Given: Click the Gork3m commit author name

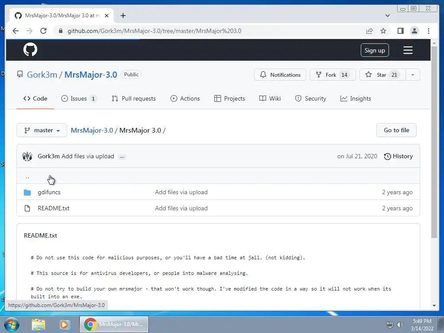Looking at the screenshot, I should click(49, 156).
